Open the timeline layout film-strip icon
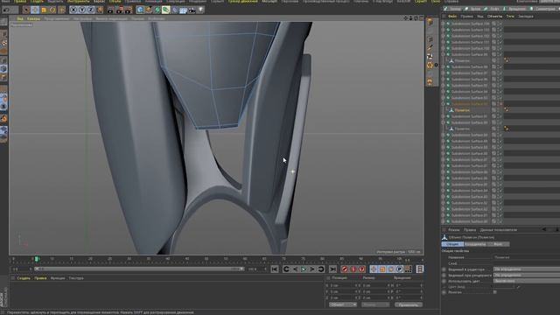 pos(420,269)
